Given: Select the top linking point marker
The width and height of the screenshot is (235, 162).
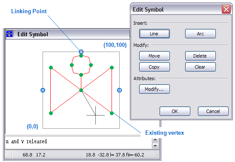Looking at the screenshot, I should point(81,52).
